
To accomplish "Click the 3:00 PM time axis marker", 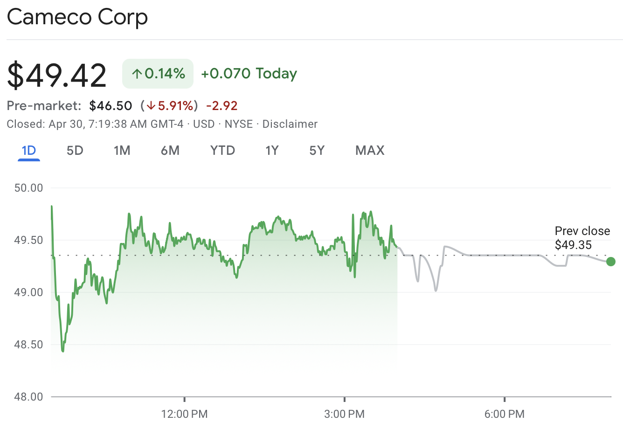I will tap(344, 414).
